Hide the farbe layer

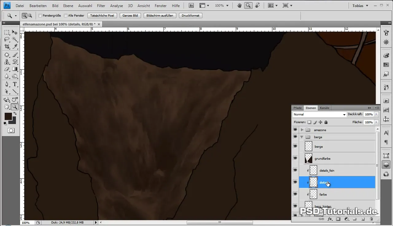(295, 194)
